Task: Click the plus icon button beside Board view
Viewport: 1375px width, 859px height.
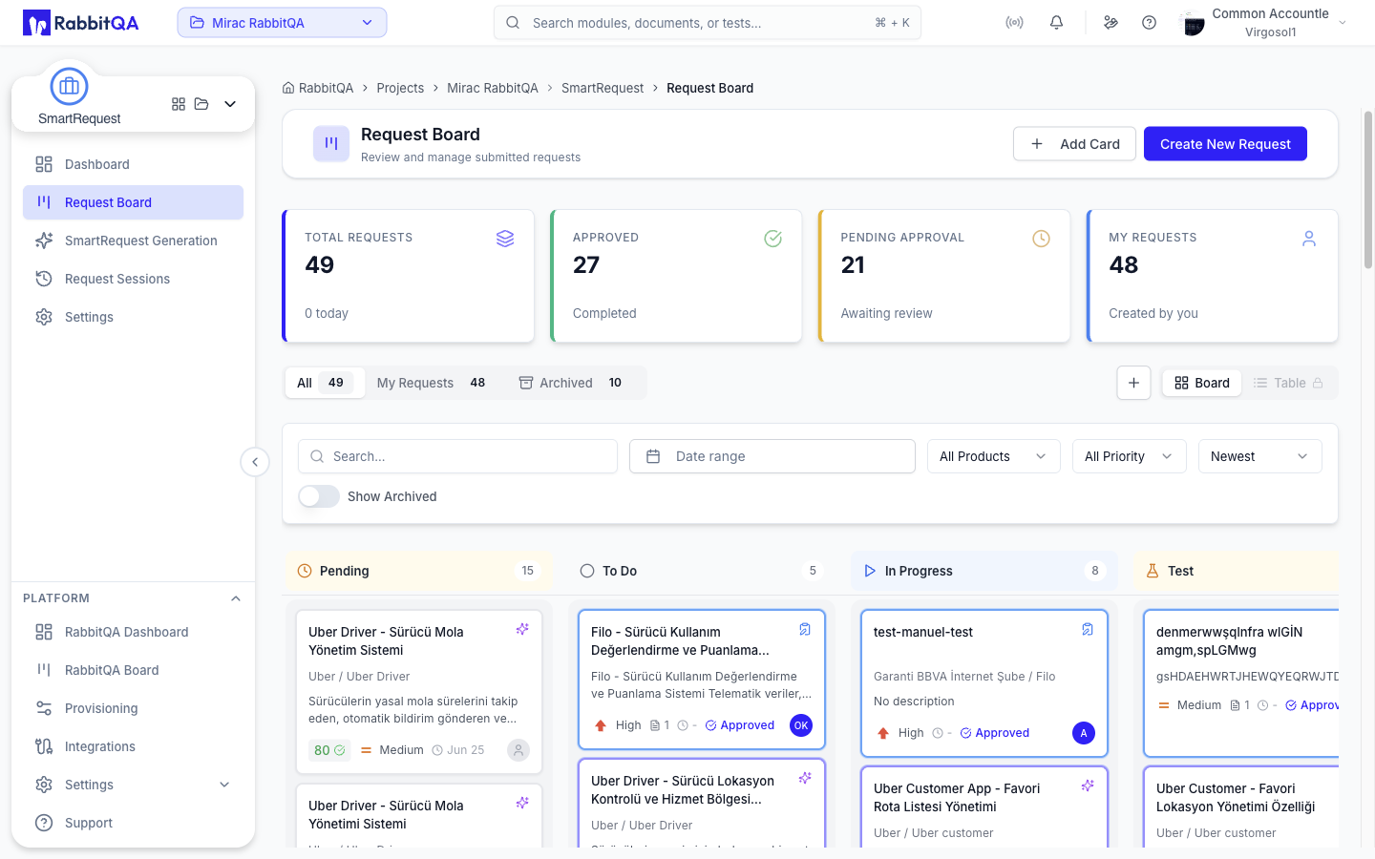Action: pos(1133,383)
